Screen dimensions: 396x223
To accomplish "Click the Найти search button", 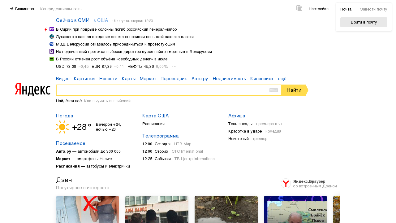I will point(294,90).
